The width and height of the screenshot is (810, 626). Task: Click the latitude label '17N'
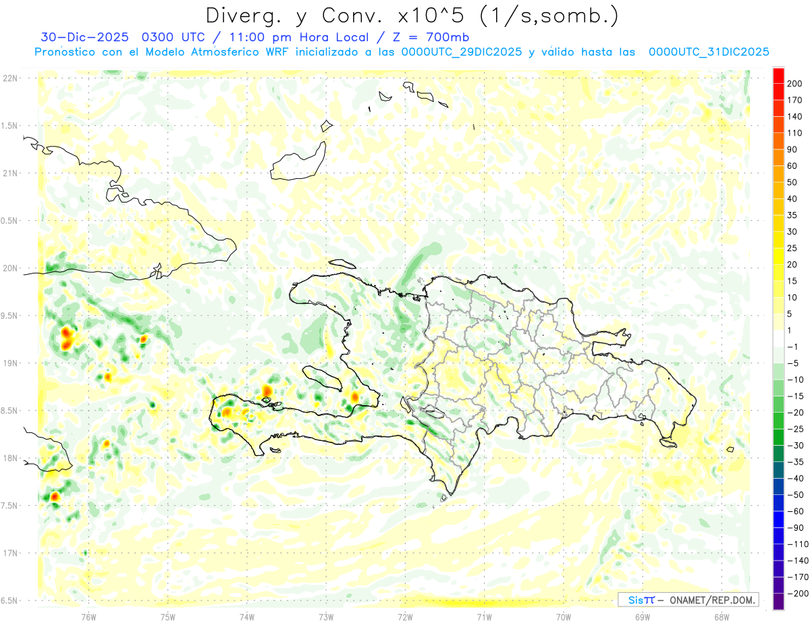pyautogui.click(x=10, y=553)
